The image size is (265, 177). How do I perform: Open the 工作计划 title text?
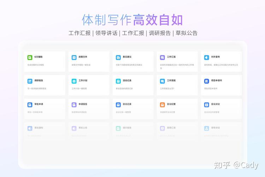[83, 80]
